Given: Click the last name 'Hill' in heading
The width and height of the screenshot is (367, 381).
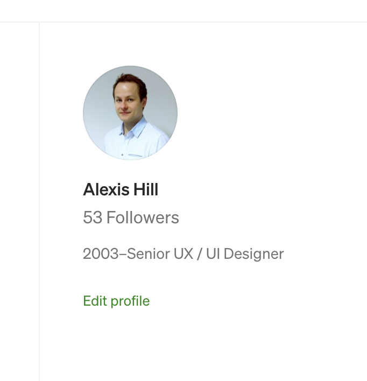Looking at the screenshot, I should pos(146,189).
